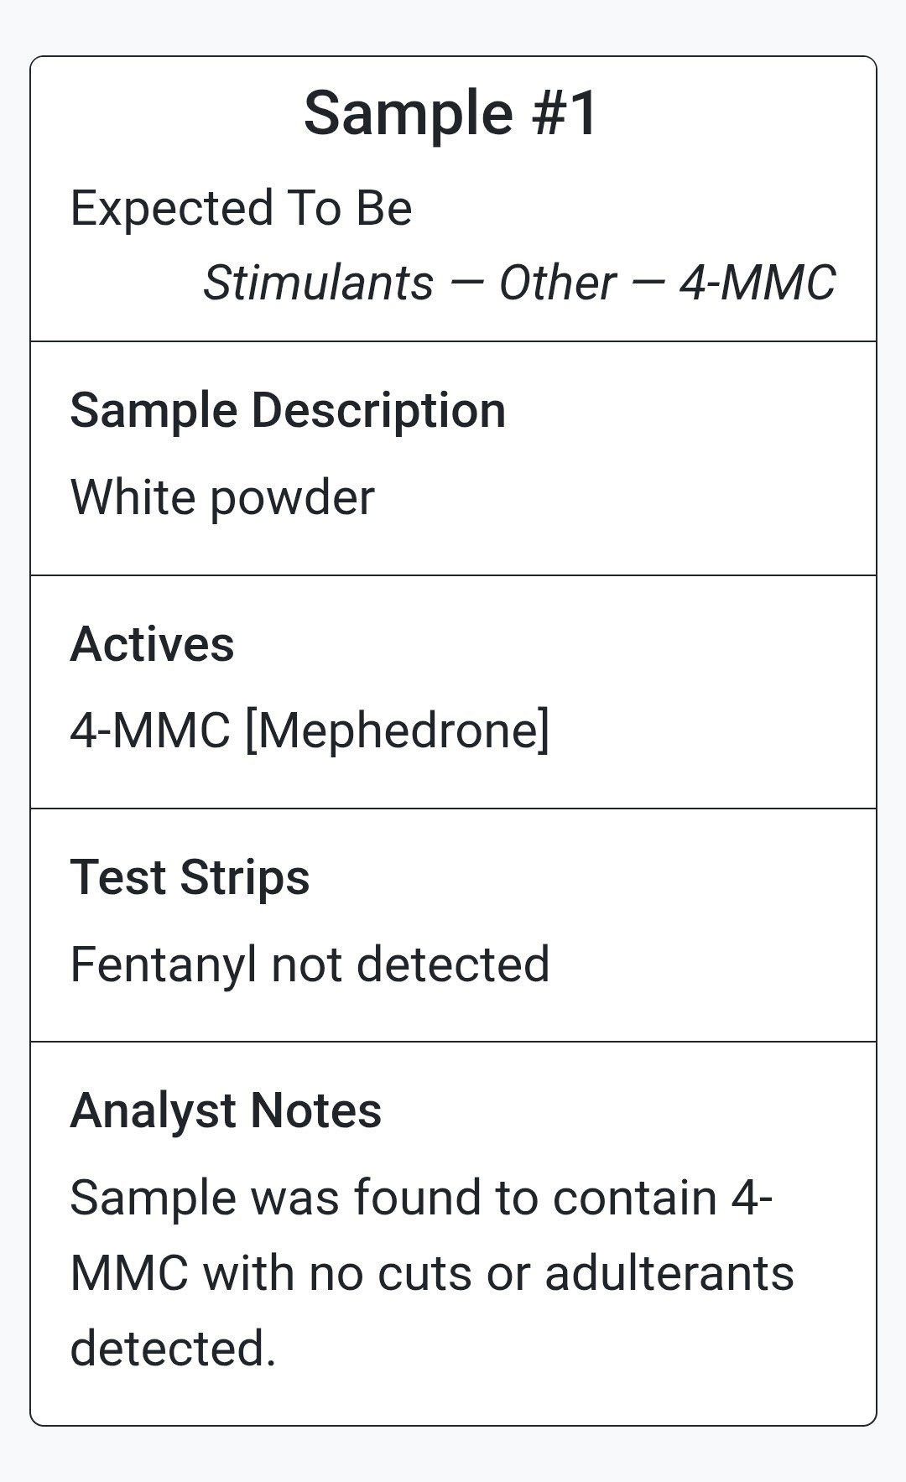Click the italic word Other
Viewport: 906px width, 1482px height.
pos(557,282)
